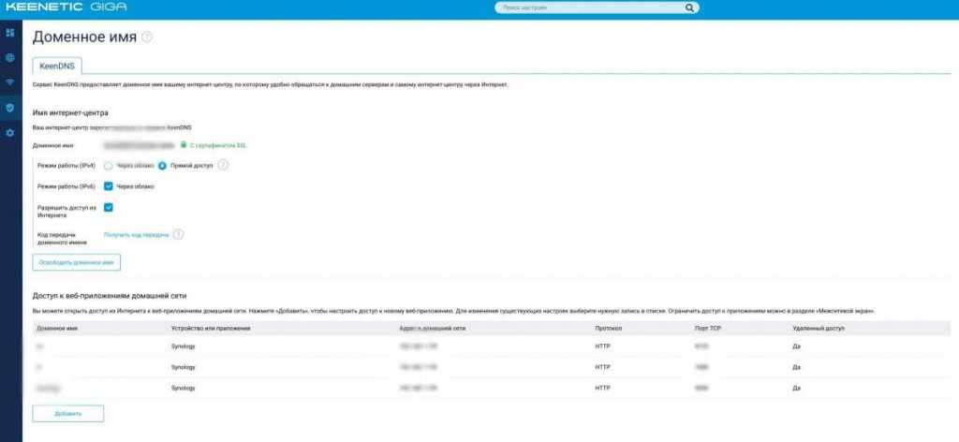Click help icon beside Прямой доступ option

coord(223,166)
